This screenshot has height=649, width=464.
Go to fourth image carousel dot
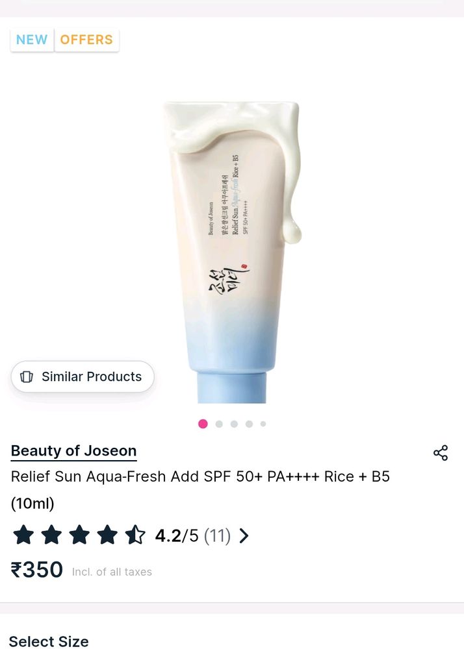(x=249, y=424)
